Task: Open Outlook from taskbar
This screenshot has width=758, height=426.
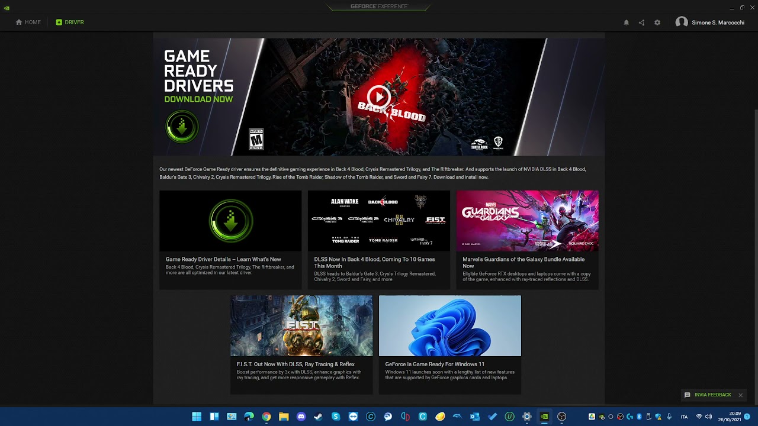Action: 474,417
